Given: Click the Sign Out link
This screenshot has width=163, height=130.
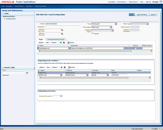Looking at the screenshot, I should pos(148,2).
